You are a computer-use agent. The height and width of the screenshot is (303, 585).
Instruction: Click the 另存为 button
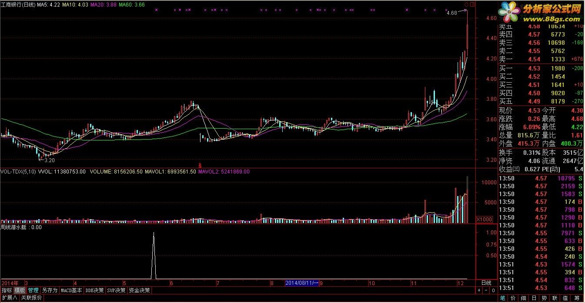click(50, 290)
